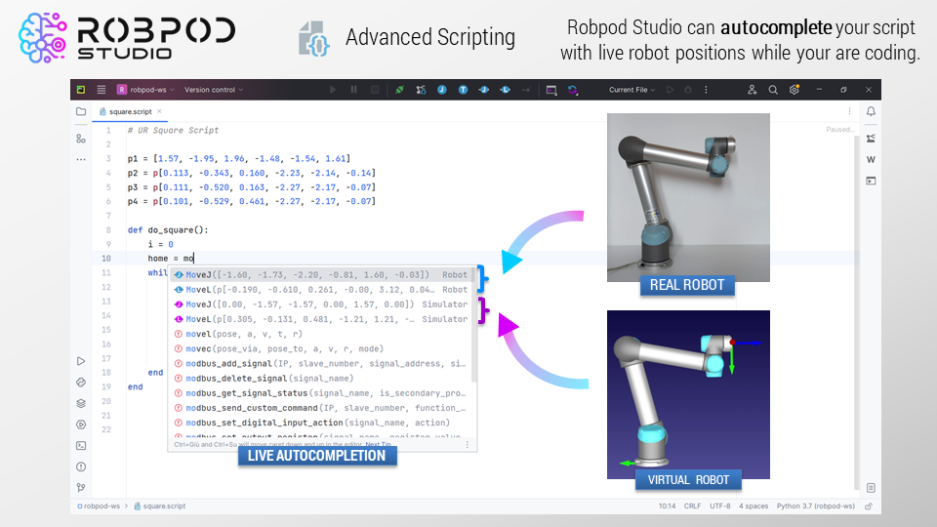Open the Git tool window
The height and width of the screenshot is (527, 937).
click(x=81, y=488)
